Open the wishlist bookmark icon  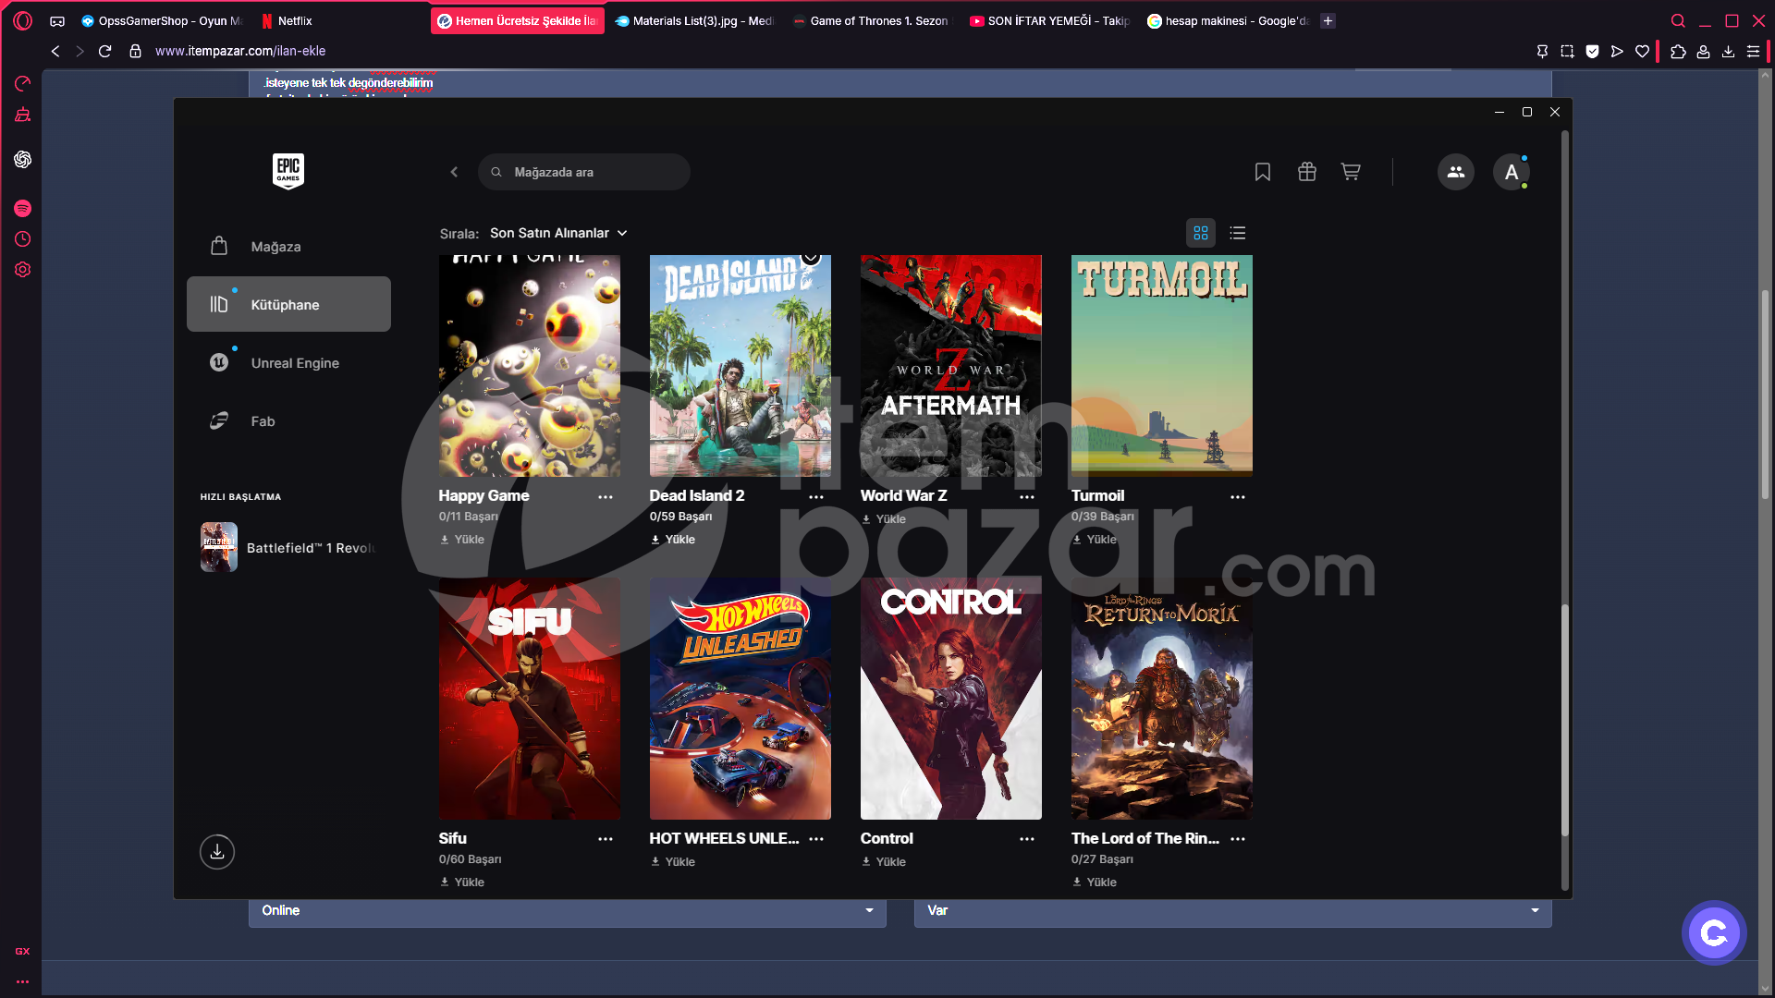[x=1263, y=172]
